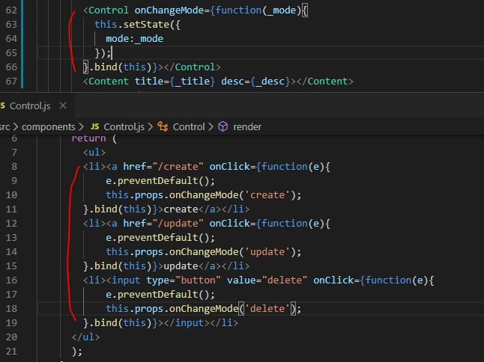Click line number 18 in gutter
This screenshot has height=362, width=484.
coord(11,308)
